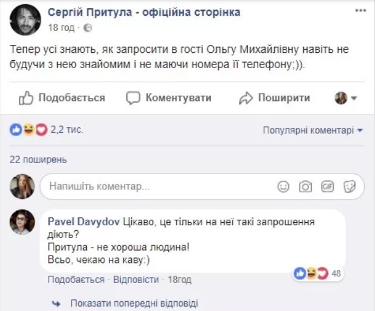
Task: Open the 22 поширень shares link
Action: click(38, 159)
